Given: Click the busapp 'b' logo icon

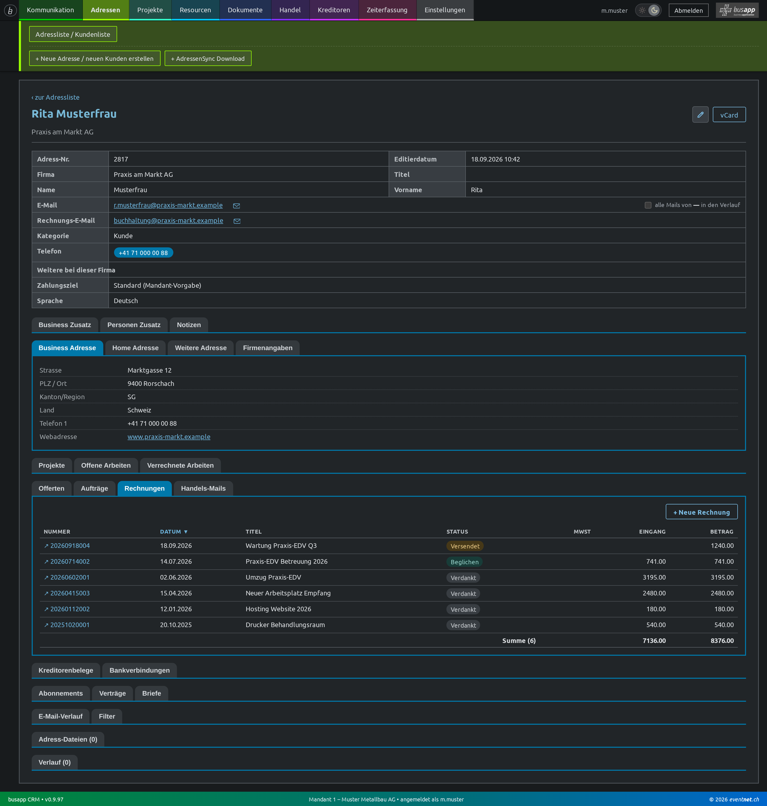Looking at the screenshot, I should (10, 10).
